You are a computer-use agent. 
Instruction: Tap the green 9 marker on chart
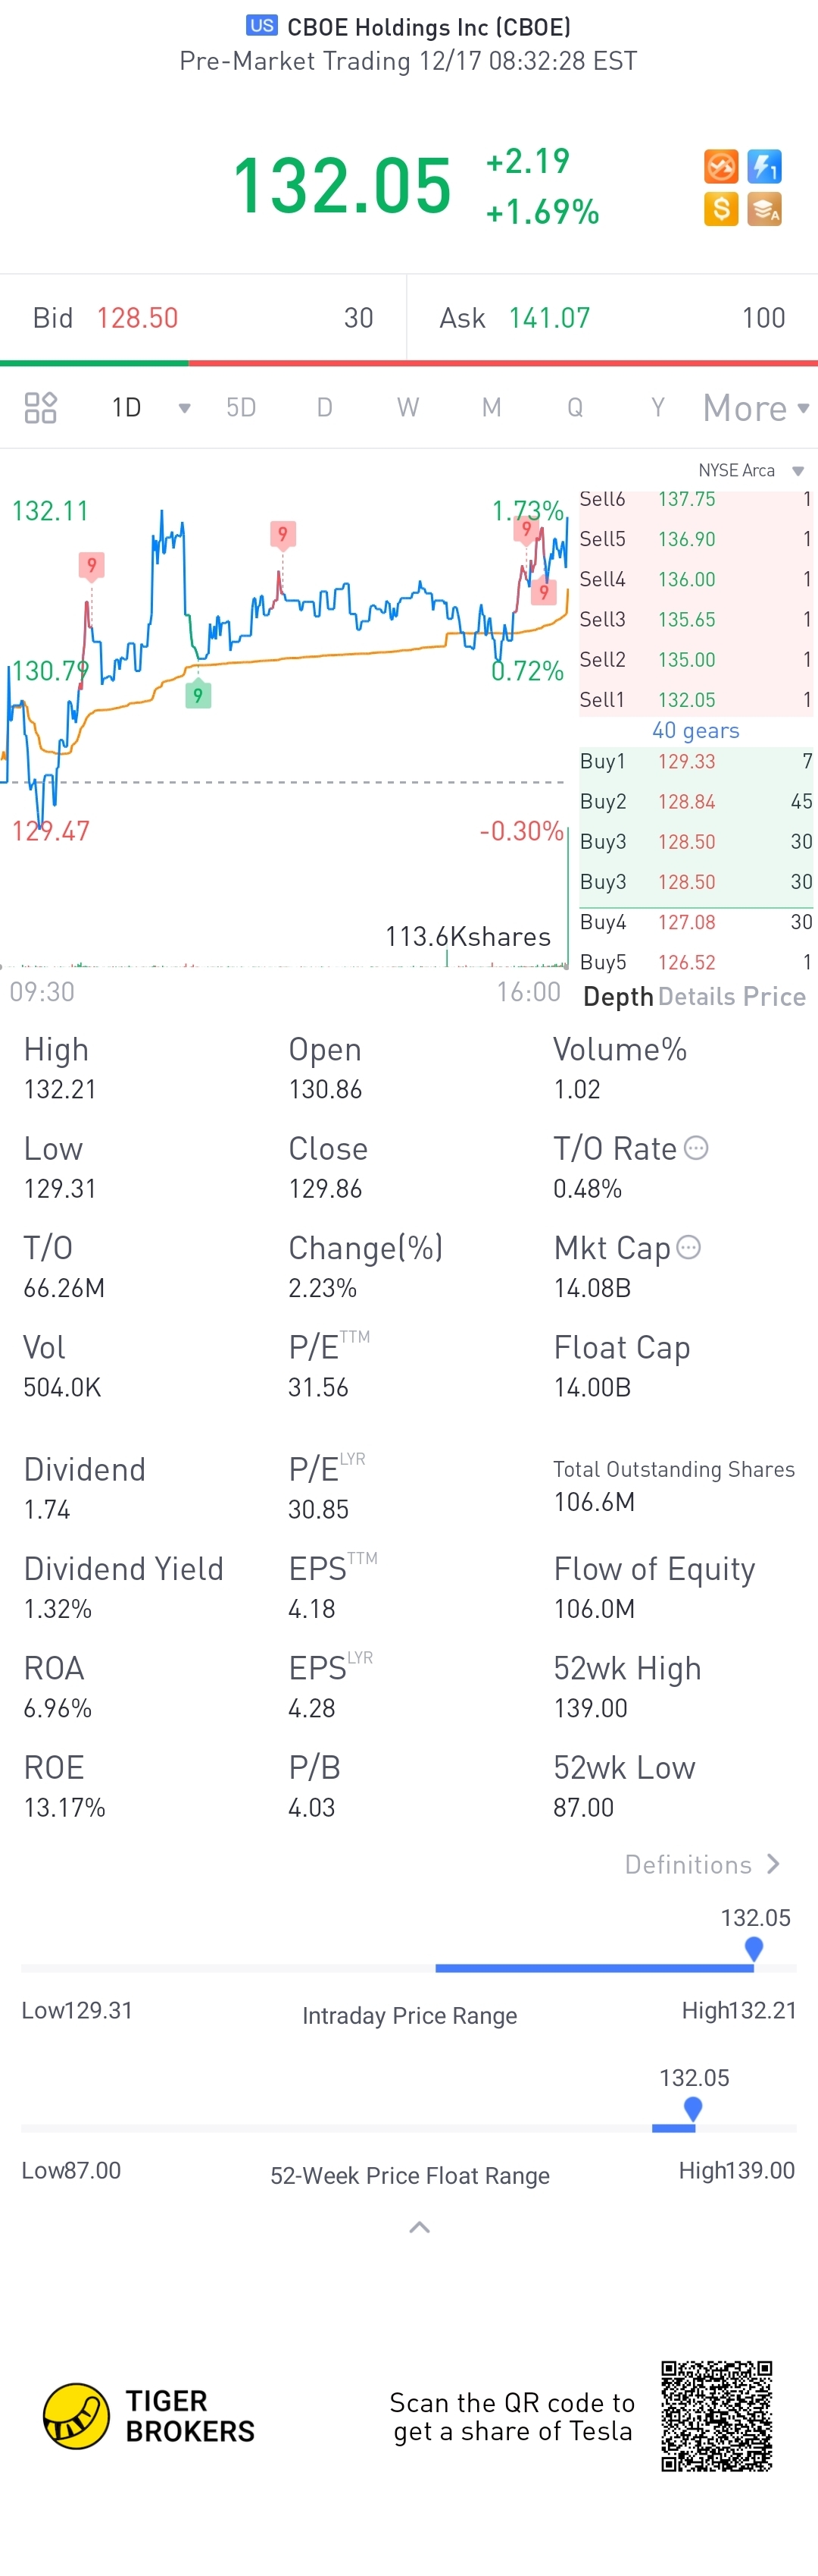click(198, 693)
